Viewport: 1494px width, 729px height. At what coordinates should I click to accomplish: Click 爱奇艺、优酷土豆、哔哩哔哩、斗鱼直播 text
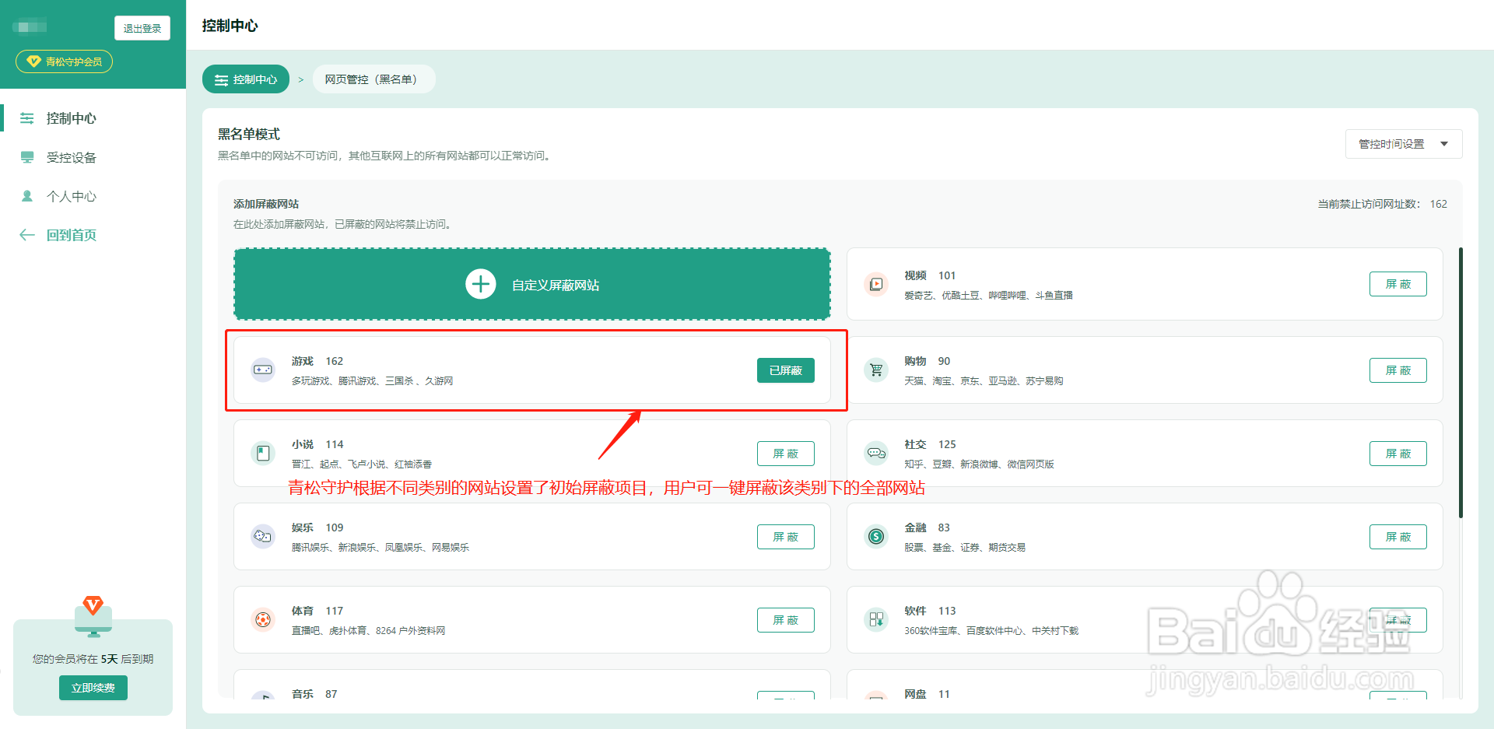coord(988,295)
